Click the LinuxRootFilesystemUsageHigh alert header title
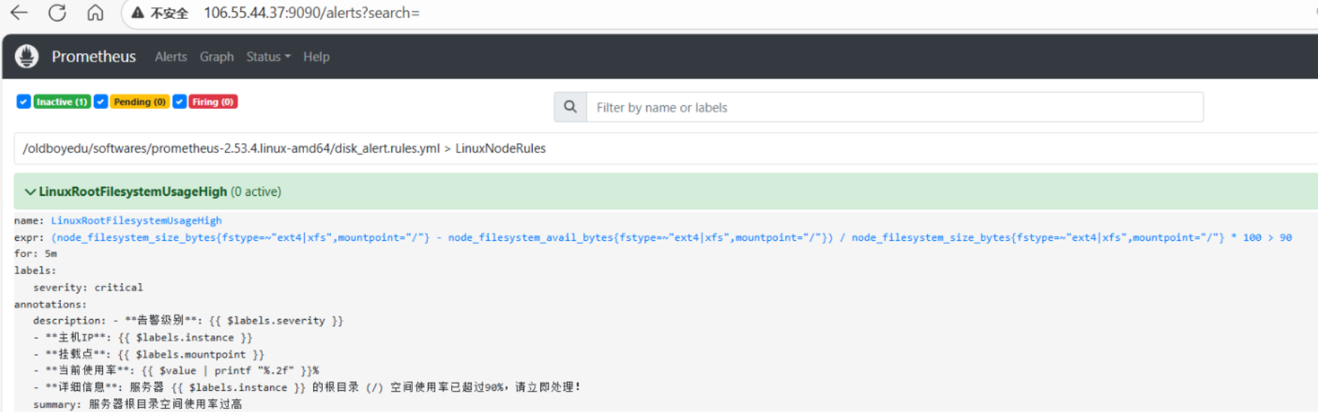1318x412 pixels. click(133, 191)
